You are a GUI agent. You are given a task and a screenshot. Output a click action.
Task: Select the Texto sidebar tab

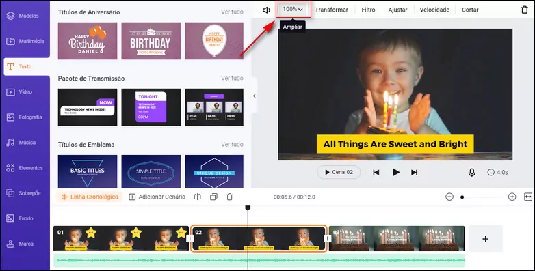(27, 66)
